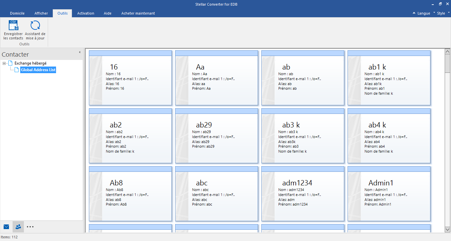
Task: Select the Exchange hébergé page icon
Action: 10,63
